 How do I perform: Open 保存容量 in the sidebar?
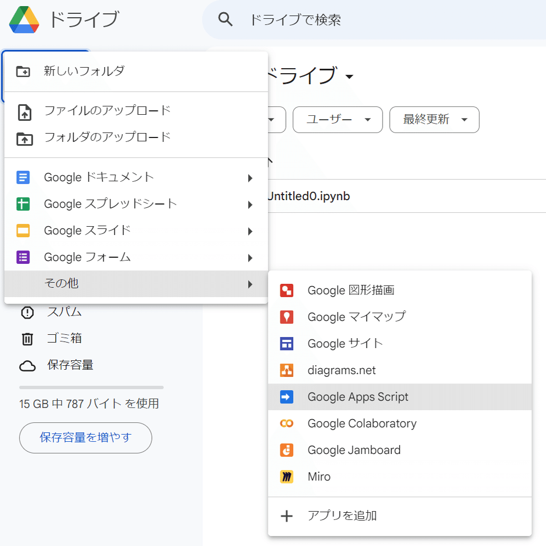pyautogui.click(x=70, y=365)
